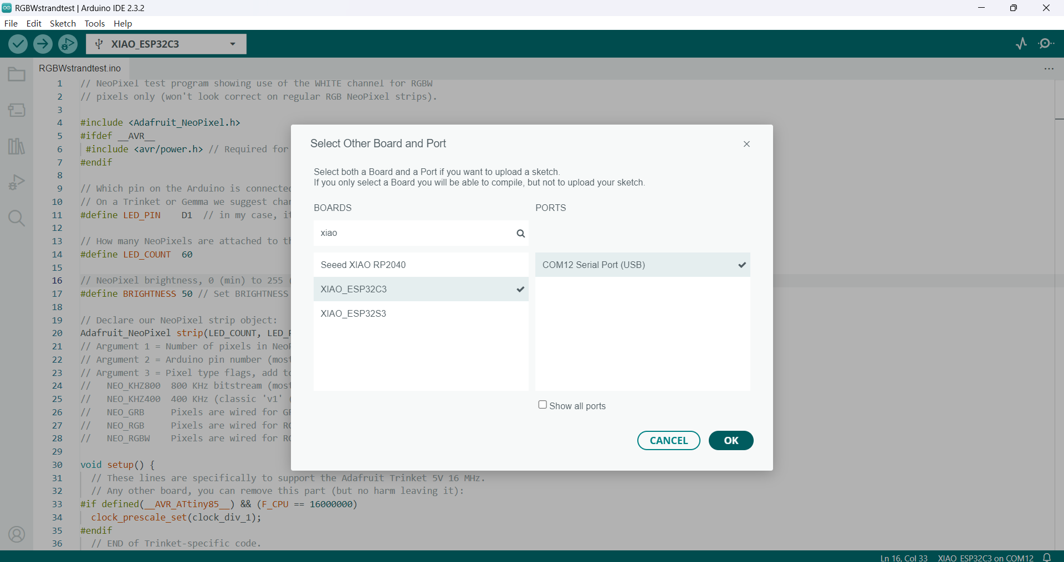Click the USB icon in board selector
1064x562 pixels.
pos(99,44)
